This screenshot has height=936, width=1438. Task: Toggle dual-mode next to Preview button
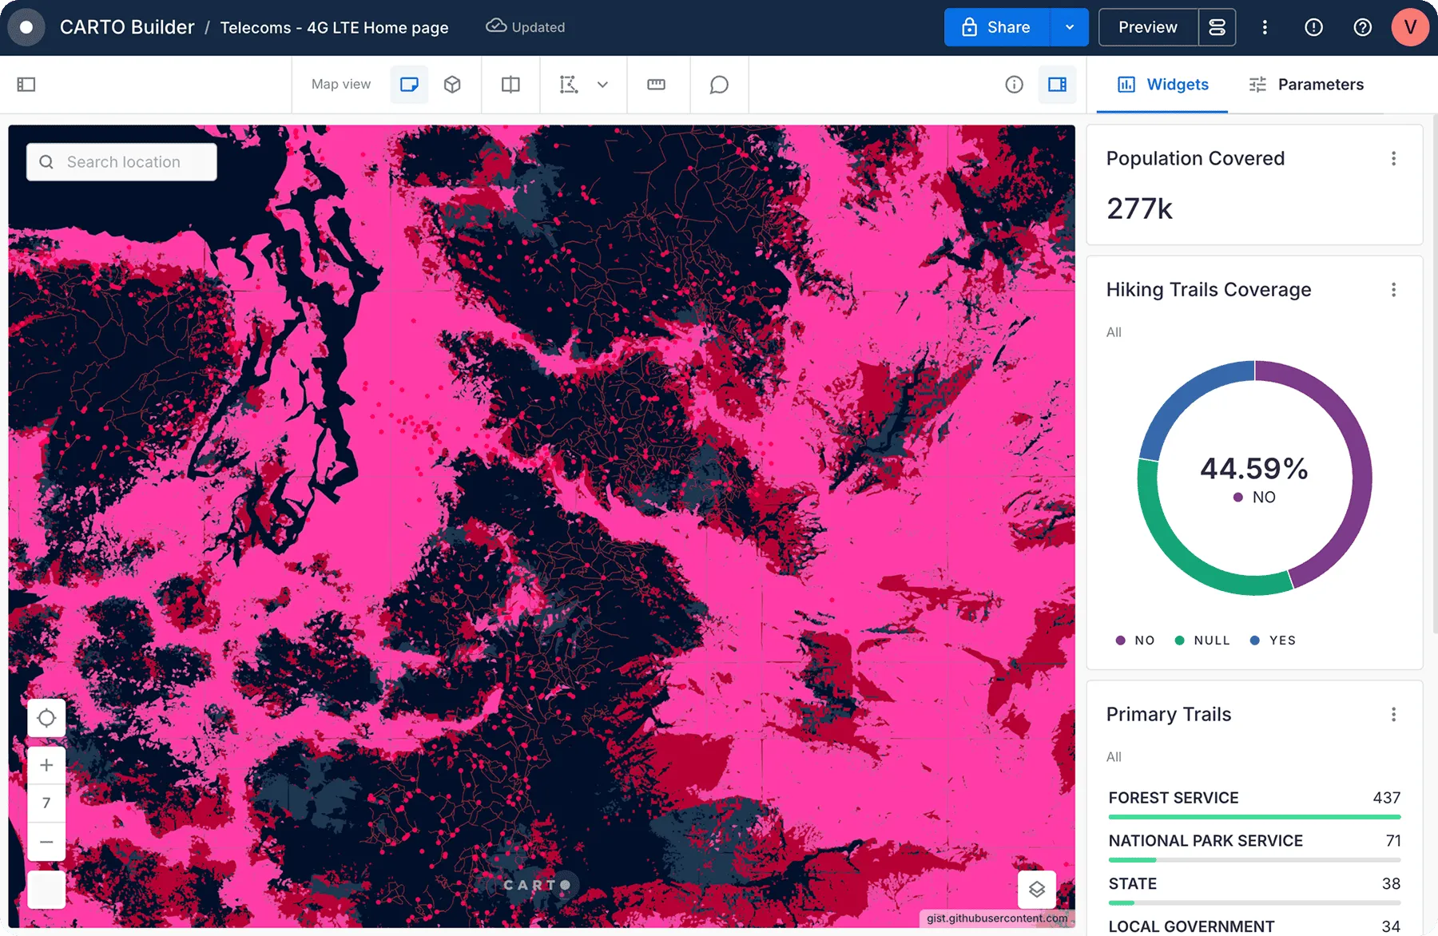click(1217, 26)
